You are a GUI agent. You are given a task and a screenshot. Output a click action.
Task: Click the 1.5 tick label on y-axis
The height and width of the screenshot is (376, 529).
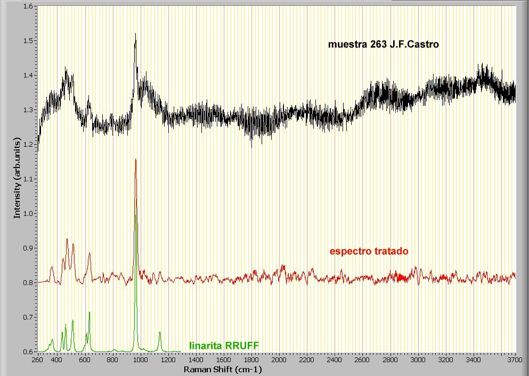[x=28, y=41]
